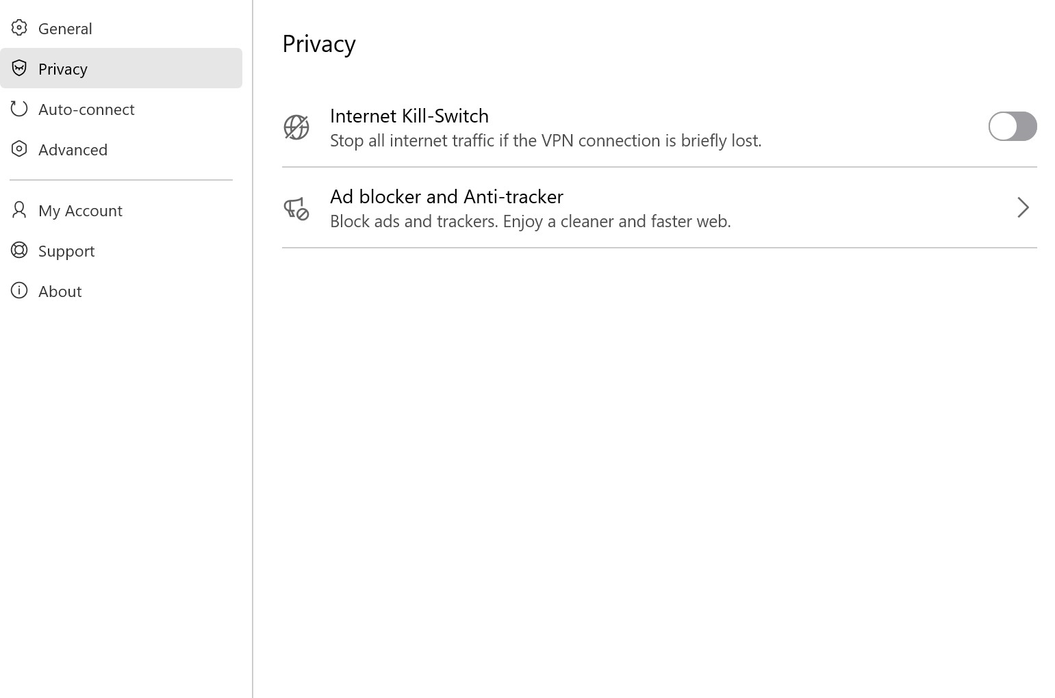Click the About info circle icon

[19, 291]
